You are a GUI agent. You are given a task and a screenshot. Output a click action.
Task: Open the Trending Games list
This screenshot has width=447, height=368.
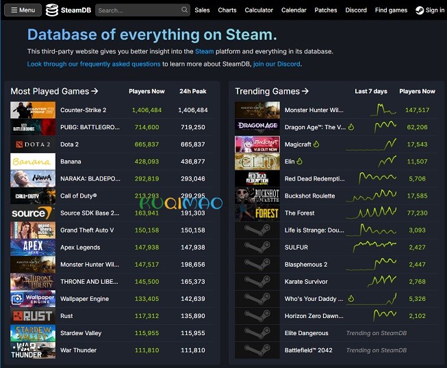[272, 91]
